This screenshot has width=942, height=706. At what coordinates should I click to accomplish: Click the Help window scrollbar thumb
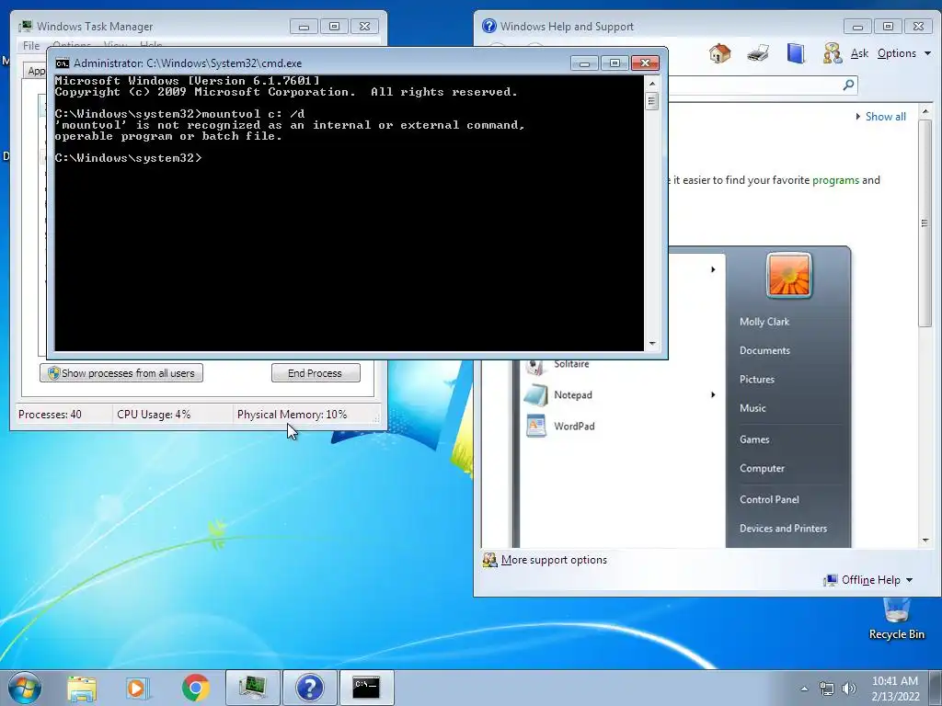pos(925,222)
